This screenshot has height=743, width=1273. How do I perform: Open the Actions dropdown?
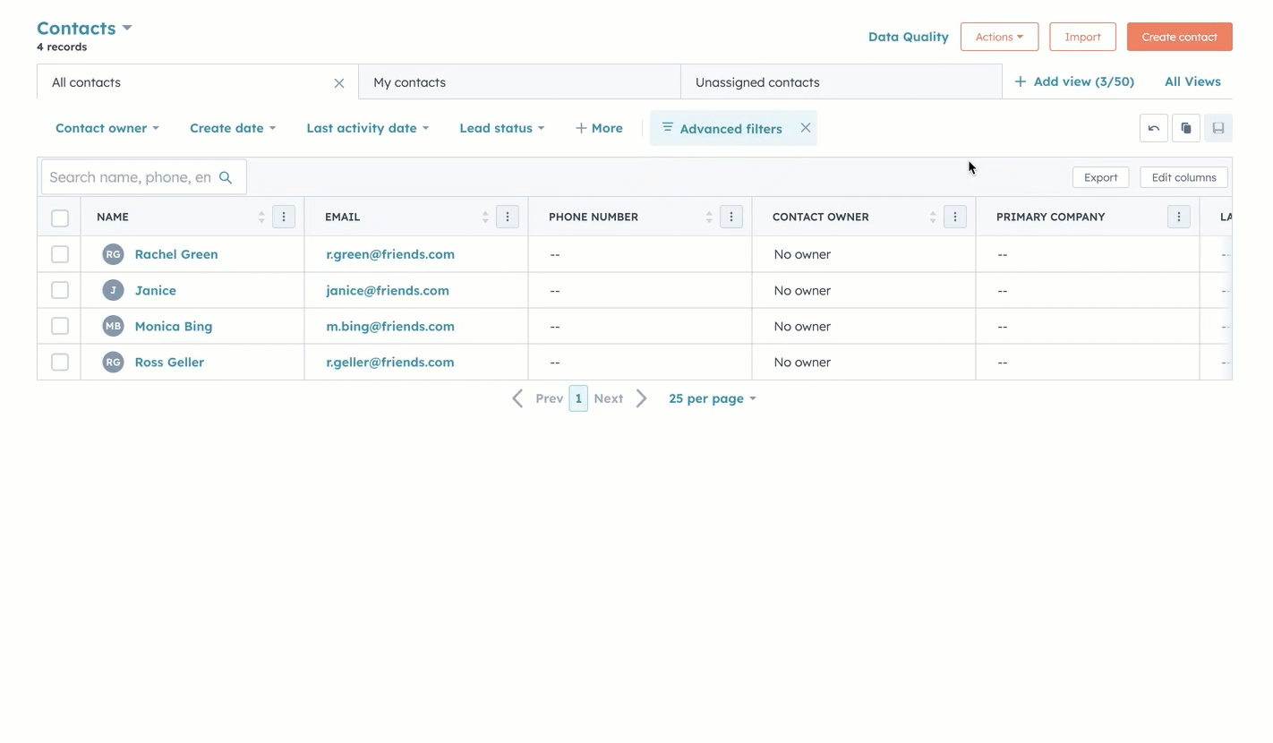click(999, 37)
